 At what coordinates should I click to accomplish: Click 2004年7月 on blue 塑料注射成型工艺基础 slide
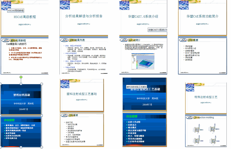click(x=147, y=105)
